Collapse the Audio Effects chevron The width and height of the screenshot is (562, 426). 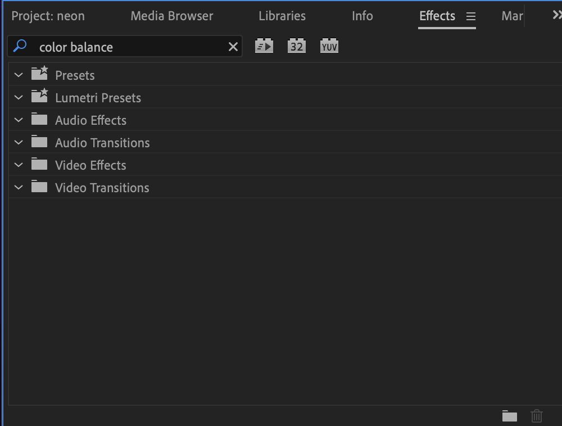click(x=19, y=120)
